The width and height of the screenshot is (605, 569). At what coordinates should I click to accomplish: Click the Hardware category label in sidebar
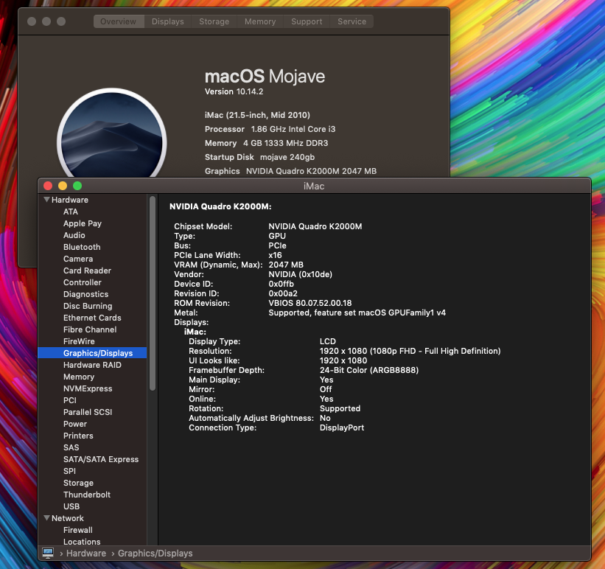tap(70, 200)
